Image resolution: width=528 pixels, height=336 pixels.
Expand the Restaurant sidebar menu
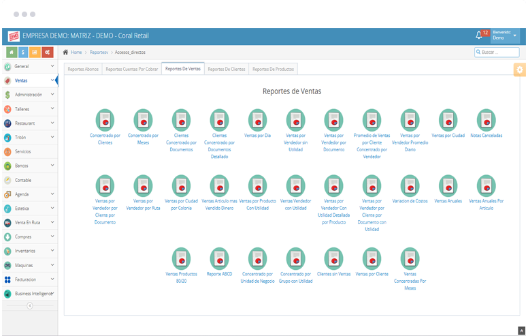[x=30, y=123]
